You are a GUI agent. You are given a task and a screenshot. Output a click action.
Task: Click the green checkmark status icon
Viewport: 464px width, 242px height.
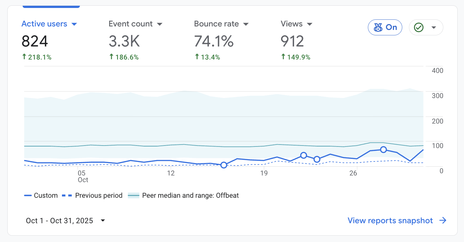tap(418, 28)
